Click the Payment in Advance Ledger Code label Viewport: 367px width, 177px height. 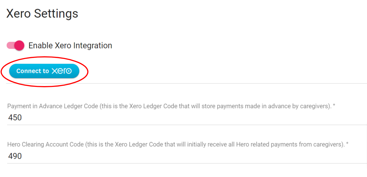pos(169,106)
